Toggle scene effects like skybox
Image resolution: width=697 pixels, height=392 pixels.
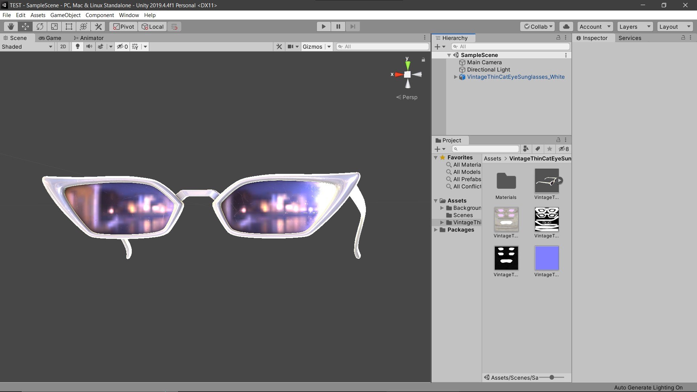(101, 46)
